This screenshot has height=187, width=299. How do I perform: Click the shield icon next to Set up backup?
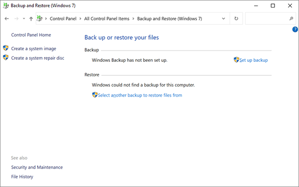pos(236,60)
